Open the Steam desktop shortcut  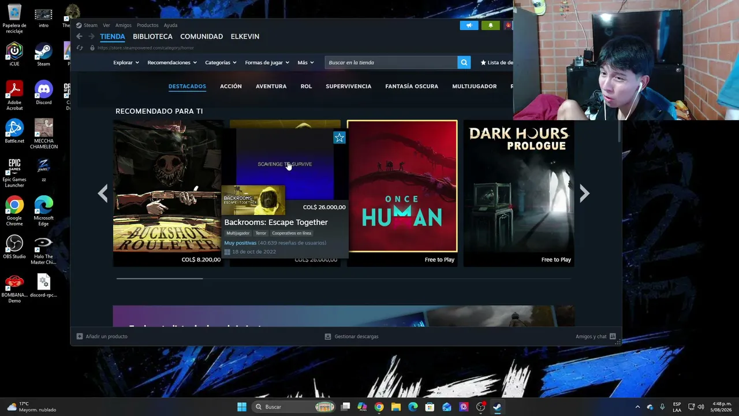click(43, 55)
